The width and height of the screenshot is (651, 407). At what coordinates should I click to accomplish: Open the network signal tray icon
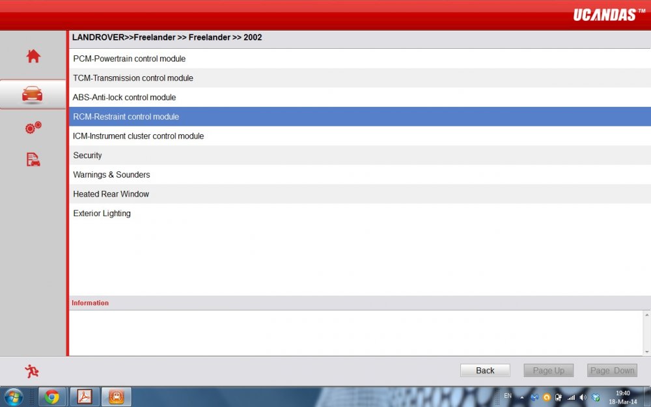(572, 397)
